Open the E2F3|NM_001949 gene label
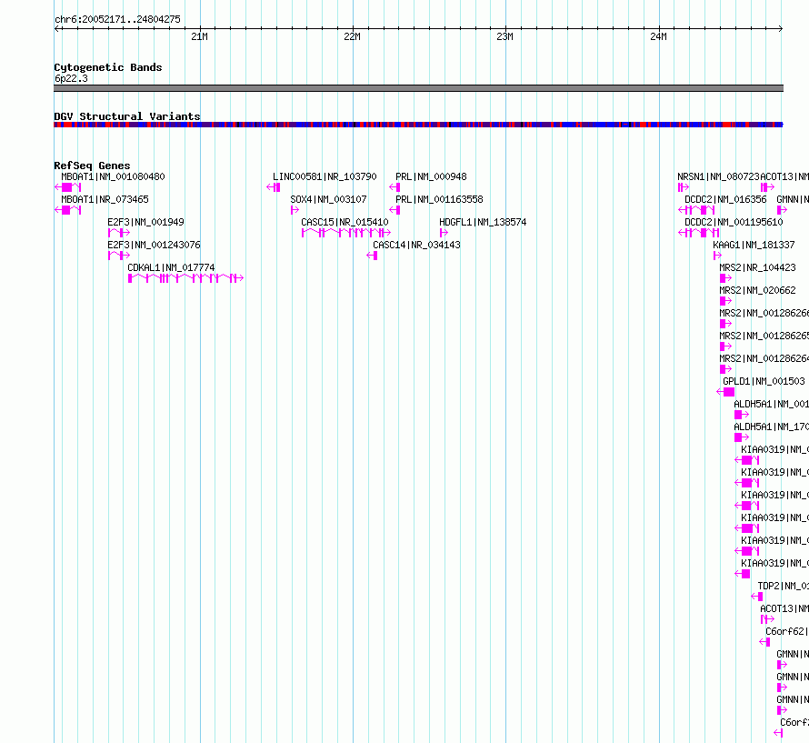This screenshot has height=743, width=809. click(x=145, y=222)
